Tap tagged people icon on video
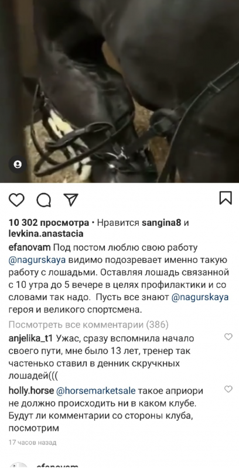The height and width of the screenshot is (468, 239). coord(18,164)
